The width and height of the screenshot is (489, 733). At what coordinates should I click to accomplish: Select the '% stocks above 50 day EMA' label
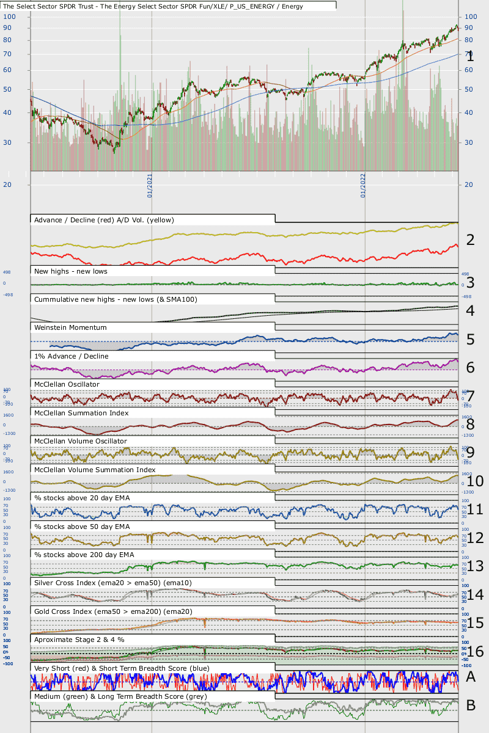pyautogui.click(x=82, y=527)
